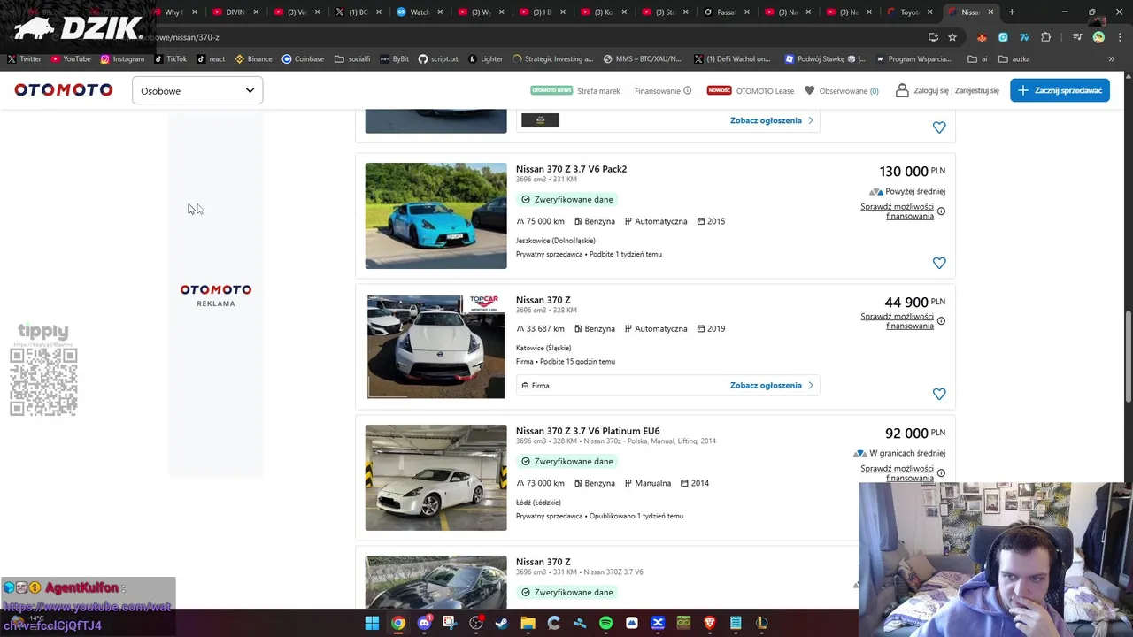The width and height of the screenshot is (1133, 637).
Task: Open the white Platinum EU6 Nissan in garage photo
Action: 435,478
